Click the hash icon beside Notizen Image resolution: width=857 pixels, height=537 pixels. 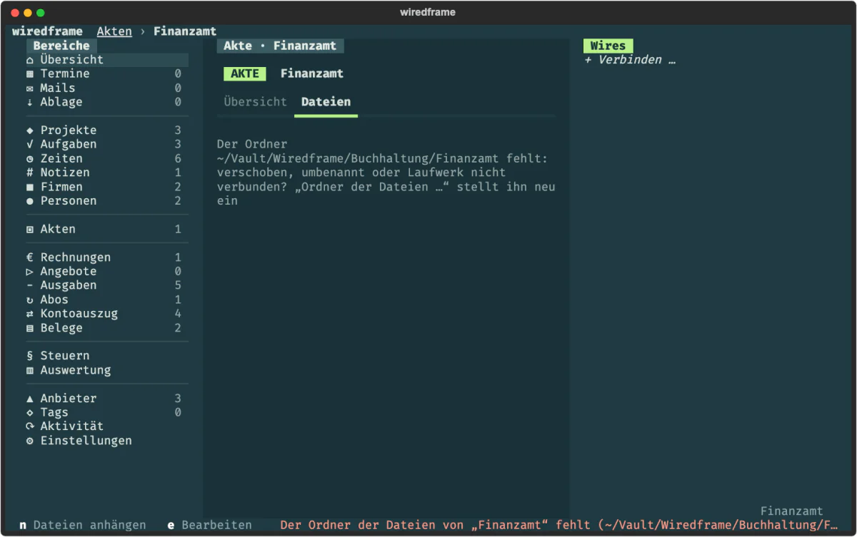tap(30, 173)
